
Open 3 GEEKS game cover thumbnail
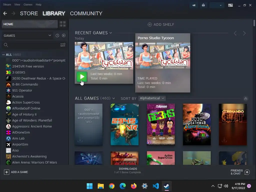click(x=161, y=124)
